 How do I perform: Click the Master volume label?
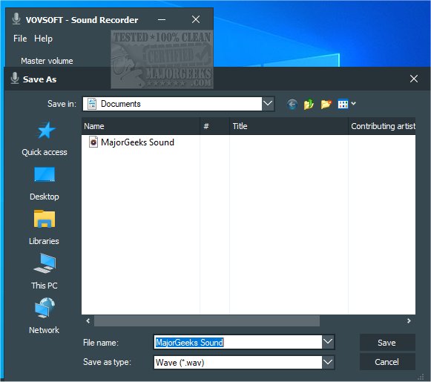[47, 61]
